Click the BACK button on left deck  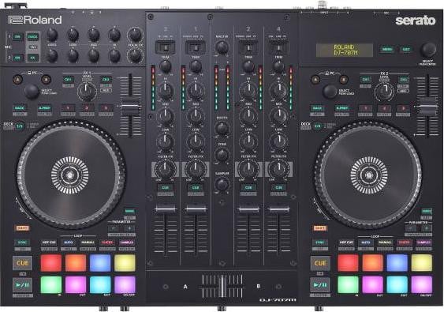(20, 108)
